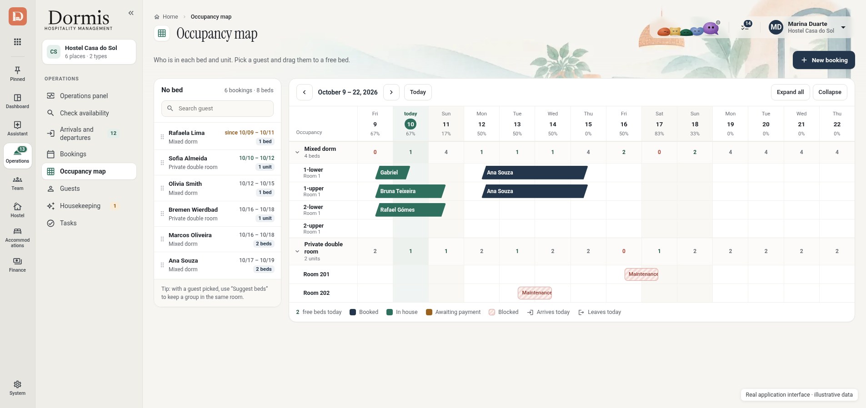Open the task checklist icon with 14 badge
Image resolution: width=866 pixels, height=408 pixels.
(x=746, y=26)
